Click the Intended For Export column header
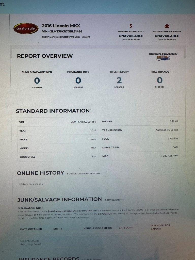 [160, 227]
